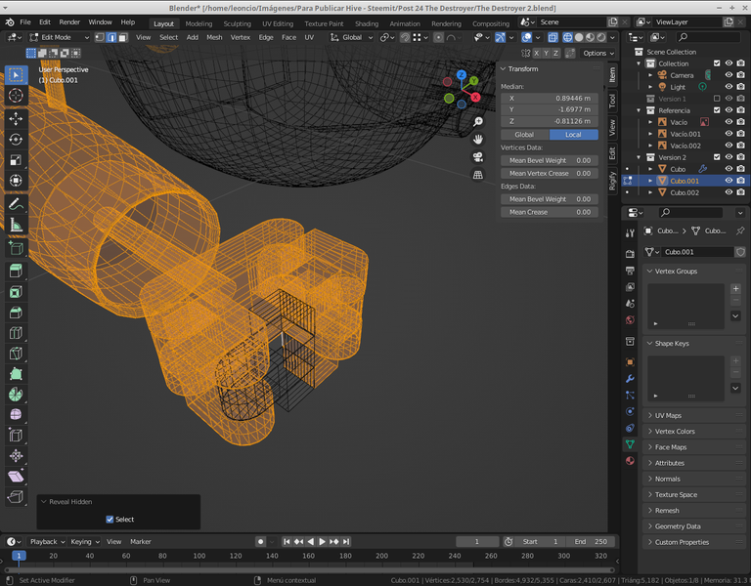
Task: Select the Select Box tool
Action: 16,75
